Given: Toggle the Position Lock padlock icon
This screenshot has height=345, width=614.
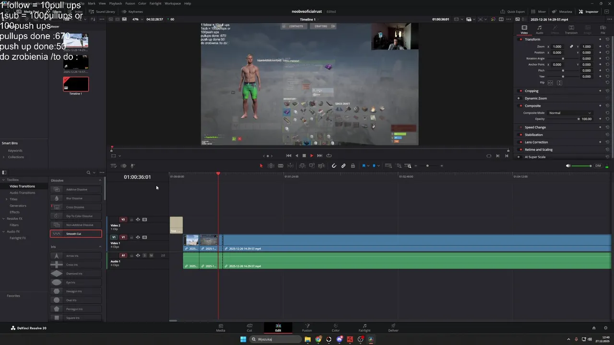Looking at the screenshot, I should tap(353, 166).
